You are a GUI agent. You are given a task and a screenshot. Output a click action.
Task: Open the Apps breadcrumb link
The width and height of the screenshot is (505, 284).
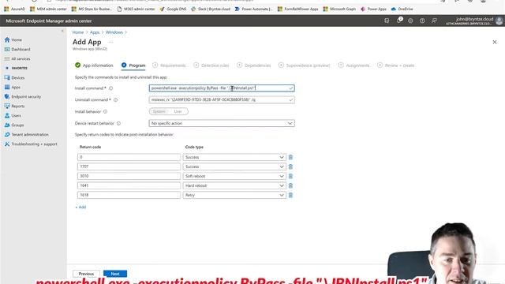pyautogui.click(x=95, y=32)
